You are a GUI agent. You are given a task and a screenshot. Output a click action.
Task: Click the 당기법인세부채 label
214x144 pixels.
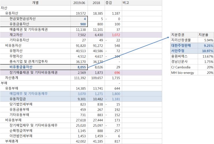point(21,104)
